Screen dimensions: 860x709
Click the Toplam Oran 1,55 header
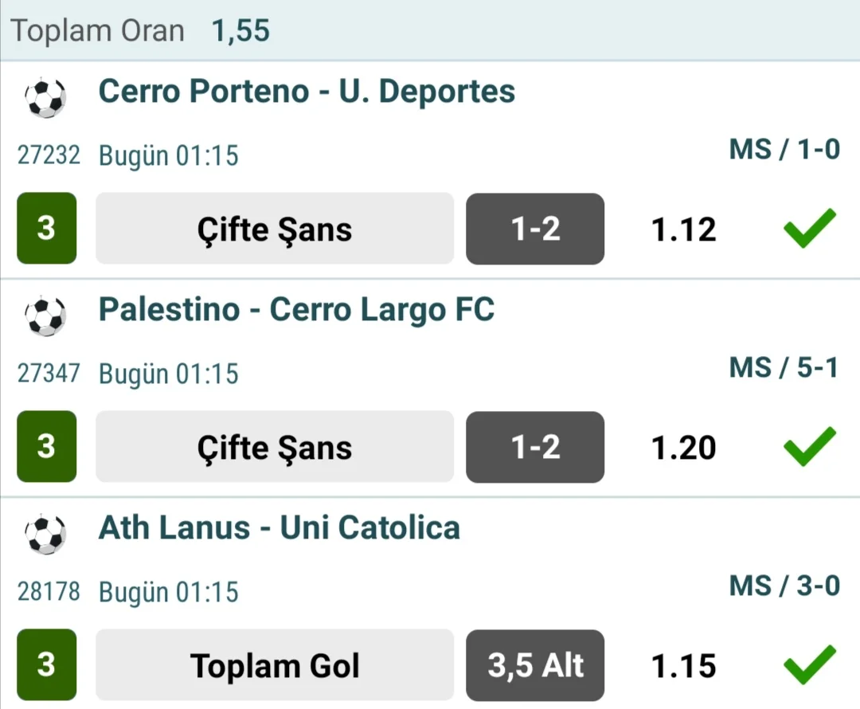point(140,31)
